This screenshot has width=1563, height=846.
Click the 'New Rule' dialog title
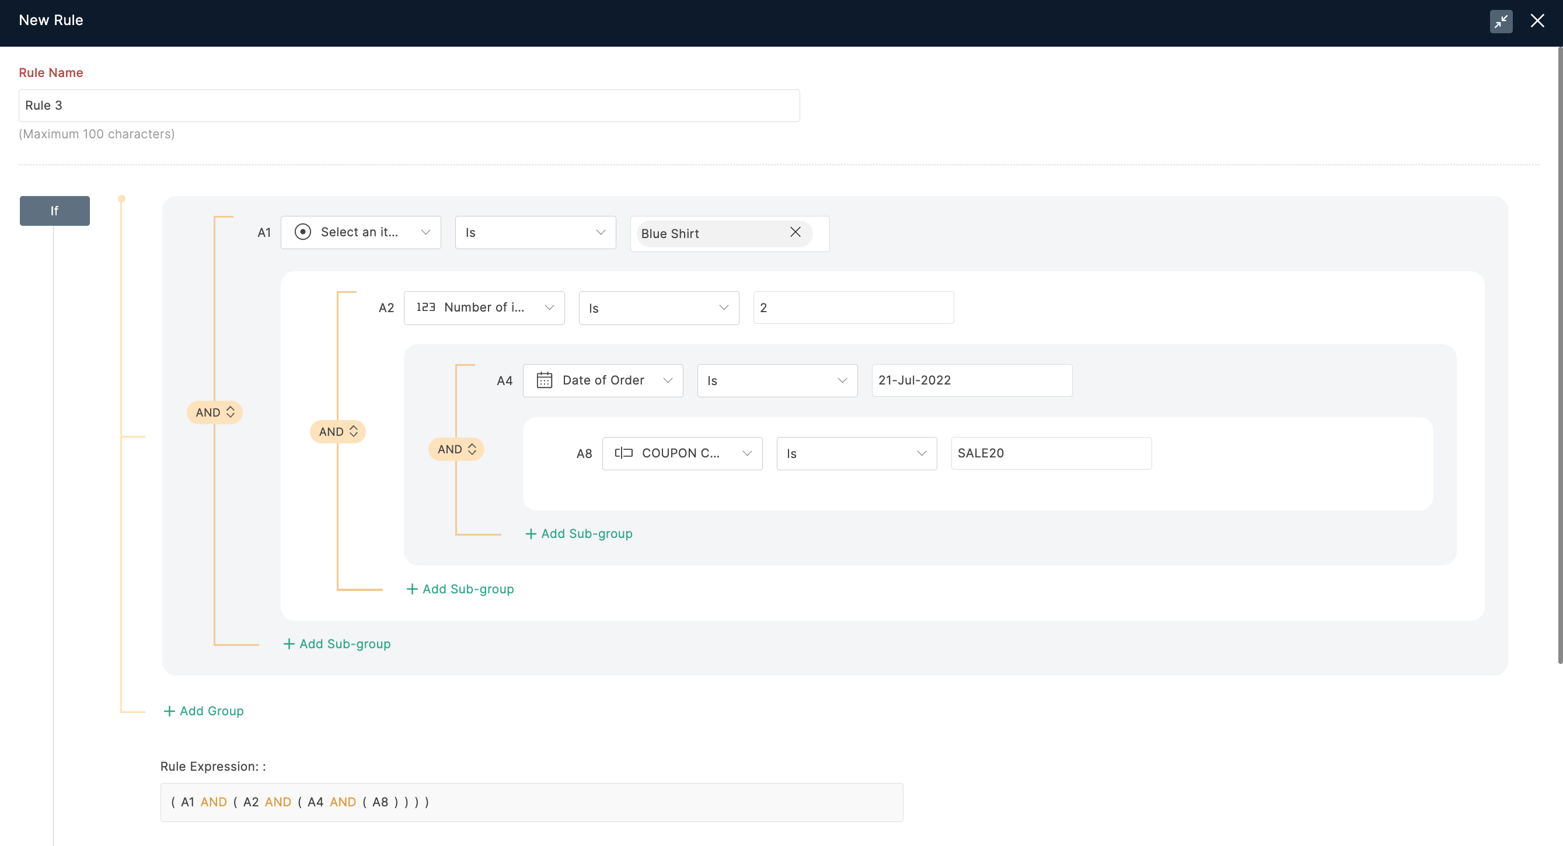(x=51, y=20)
